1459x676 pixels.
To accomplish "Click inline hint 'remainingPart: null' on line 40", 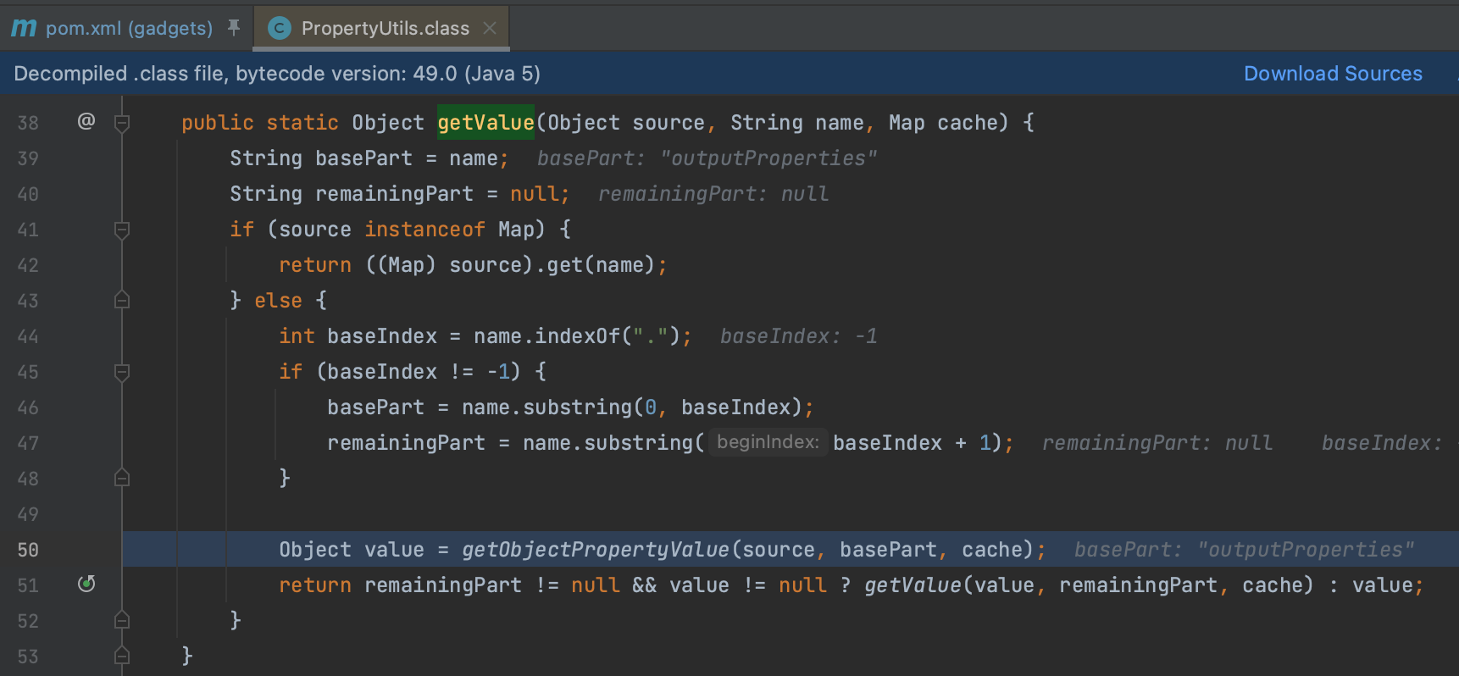I will [713, 194].
